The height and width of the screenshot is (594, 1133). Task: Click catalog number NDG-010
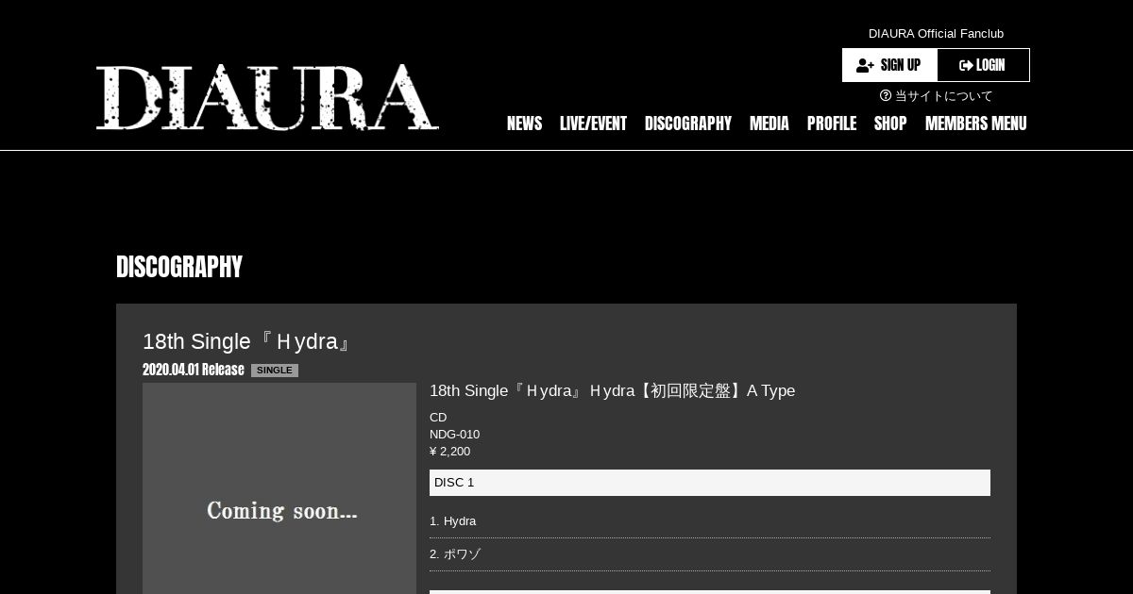[x=454, y=435]
